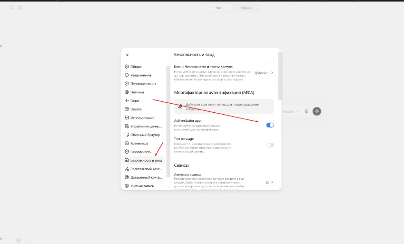The height and width of the screenshot is (244, 404).
Task: Select Безопасность и вход in sidebar
Action: tap(144, 160)
